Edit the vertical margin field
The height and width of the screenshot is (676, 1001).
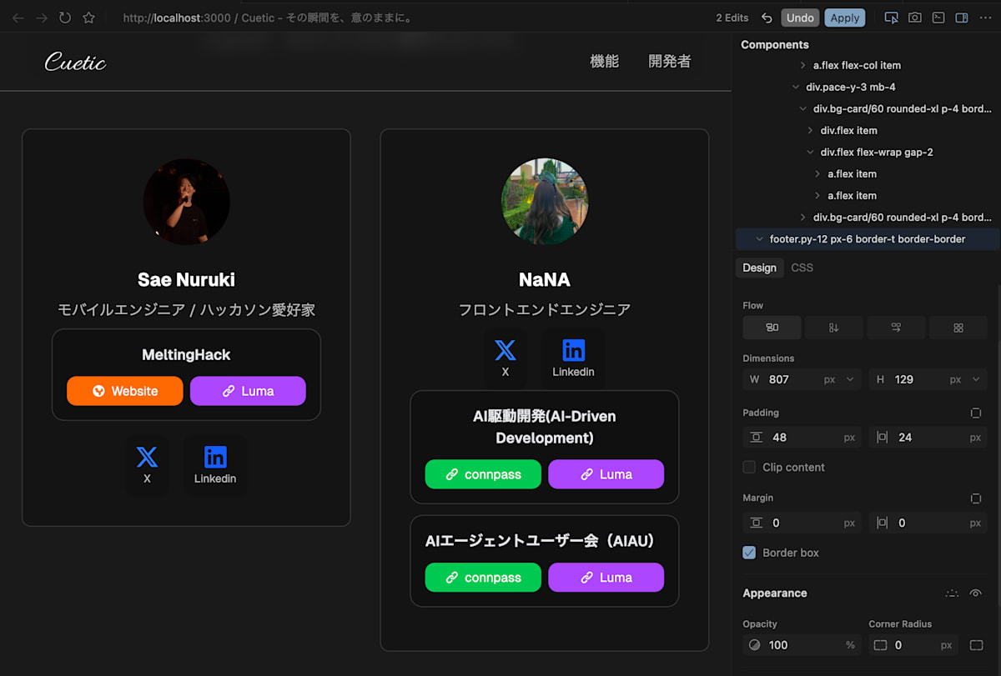pyautogui.click(x=802, y=523)
